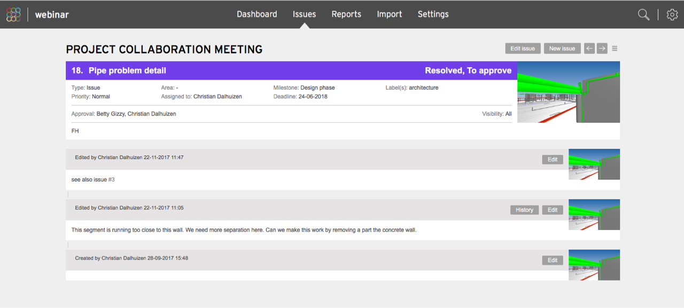This screenshot has height=308, width=684.
Task: View History of the 11:05 comment
Action: pos(524,210)
